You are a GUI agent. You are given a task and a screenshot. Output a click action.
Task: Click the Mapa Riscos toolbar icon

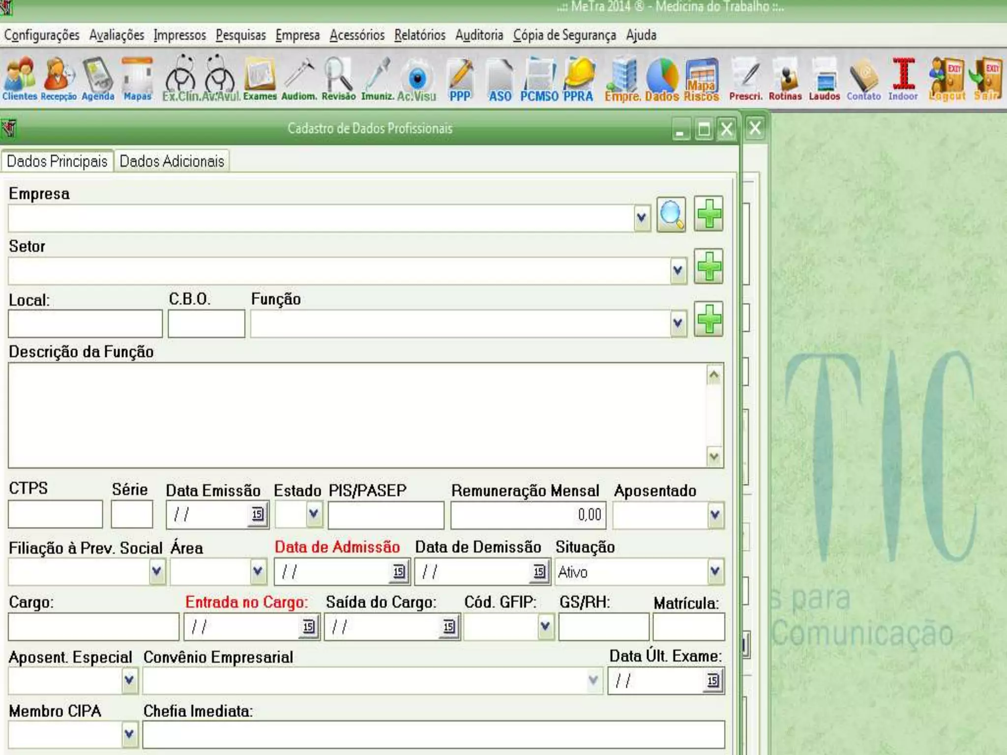(x=702, y=79)
